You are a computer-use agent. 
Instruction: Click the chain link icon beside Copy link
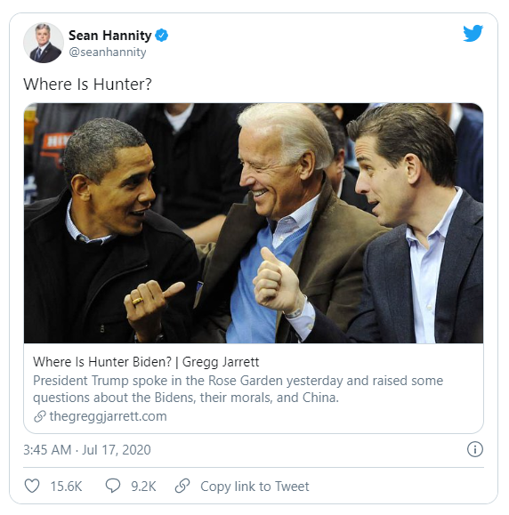pos(182,486)
